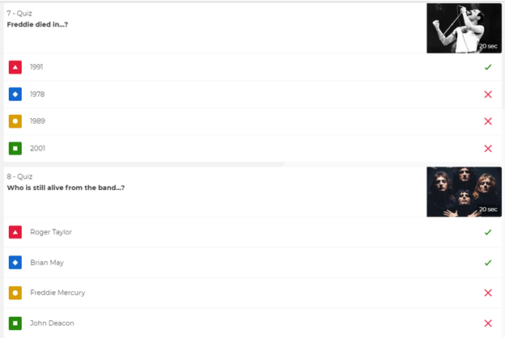The width and height of the screenshot is (505, 338).
Task: Select "Who is still alive from the band...?"
Action: point(66,188)
